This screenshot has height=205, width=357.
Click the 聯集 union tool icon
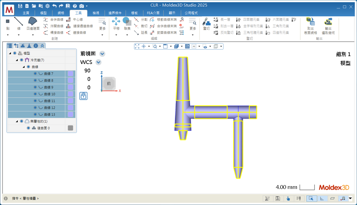[127, 21]
